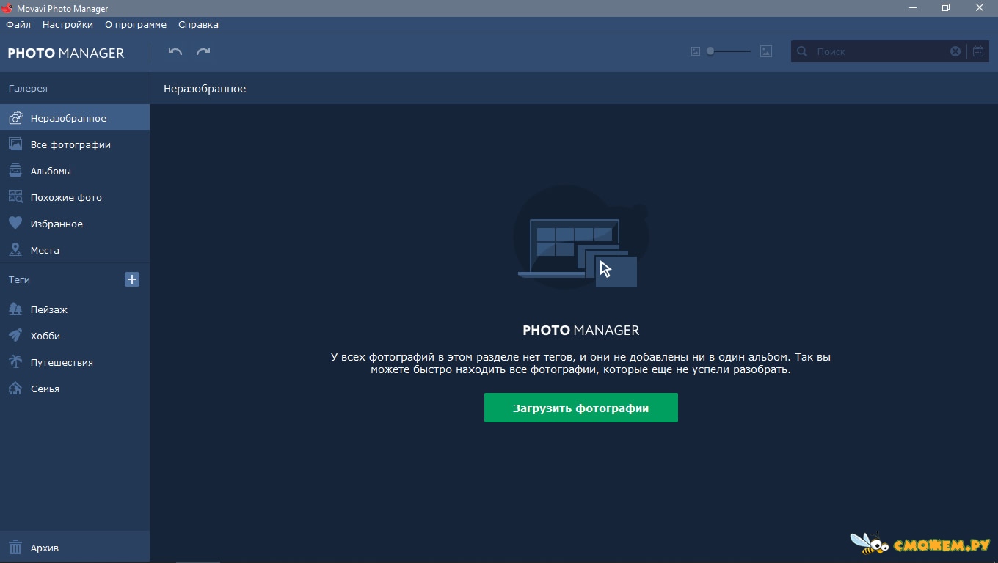Select the Хобби tag
998x563 pixels.
click(x=75, y=336)
